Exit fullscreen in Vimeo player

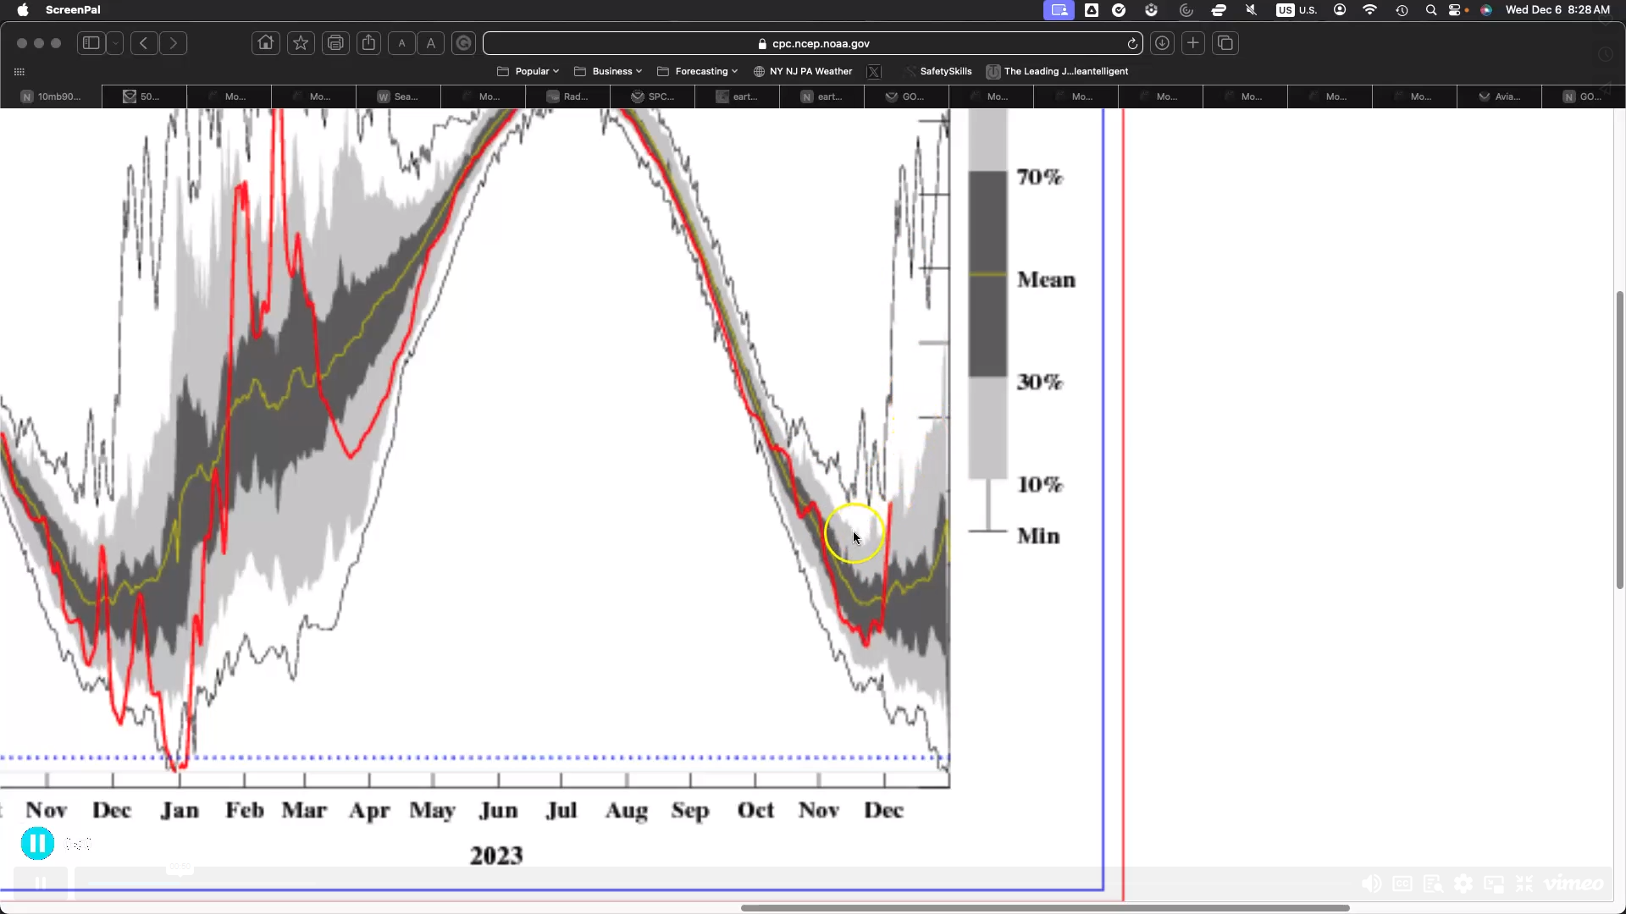(1524, 884)
